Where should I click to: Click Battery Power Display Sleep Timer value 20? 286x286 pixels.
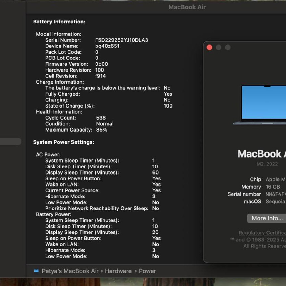click(155, 232)
